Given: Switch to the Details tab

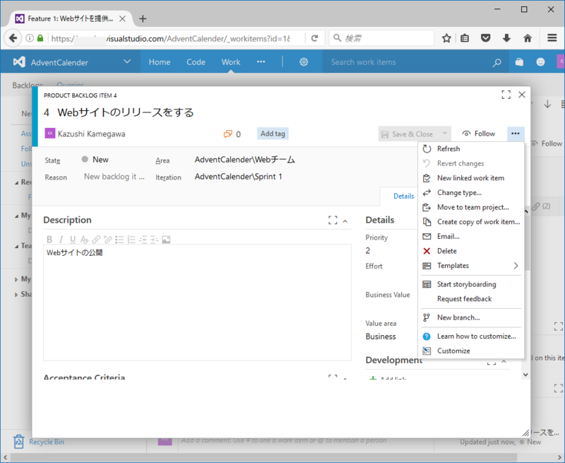Looking at the screenshot, I should coord(403,197).
